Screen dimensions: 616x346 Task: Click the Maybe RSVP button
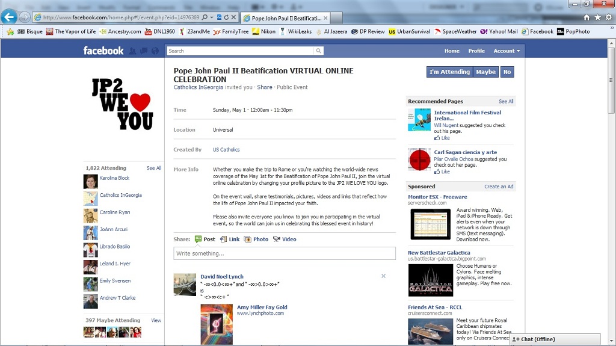(485, 72)
